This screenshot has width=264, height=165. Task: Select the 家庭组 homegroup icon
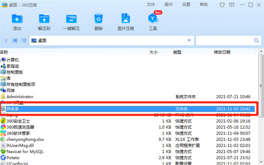[3, 66]
